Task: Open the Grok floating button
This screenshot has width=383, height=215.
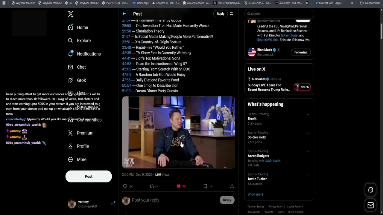Action: [x=370, y=190]
